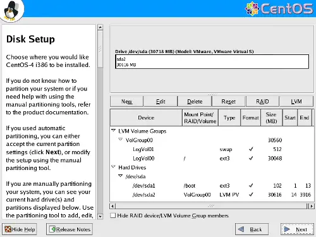Proceed with the Next button
Image resolution: width=316 pixels, height=237 pixels.
[297, 229]
